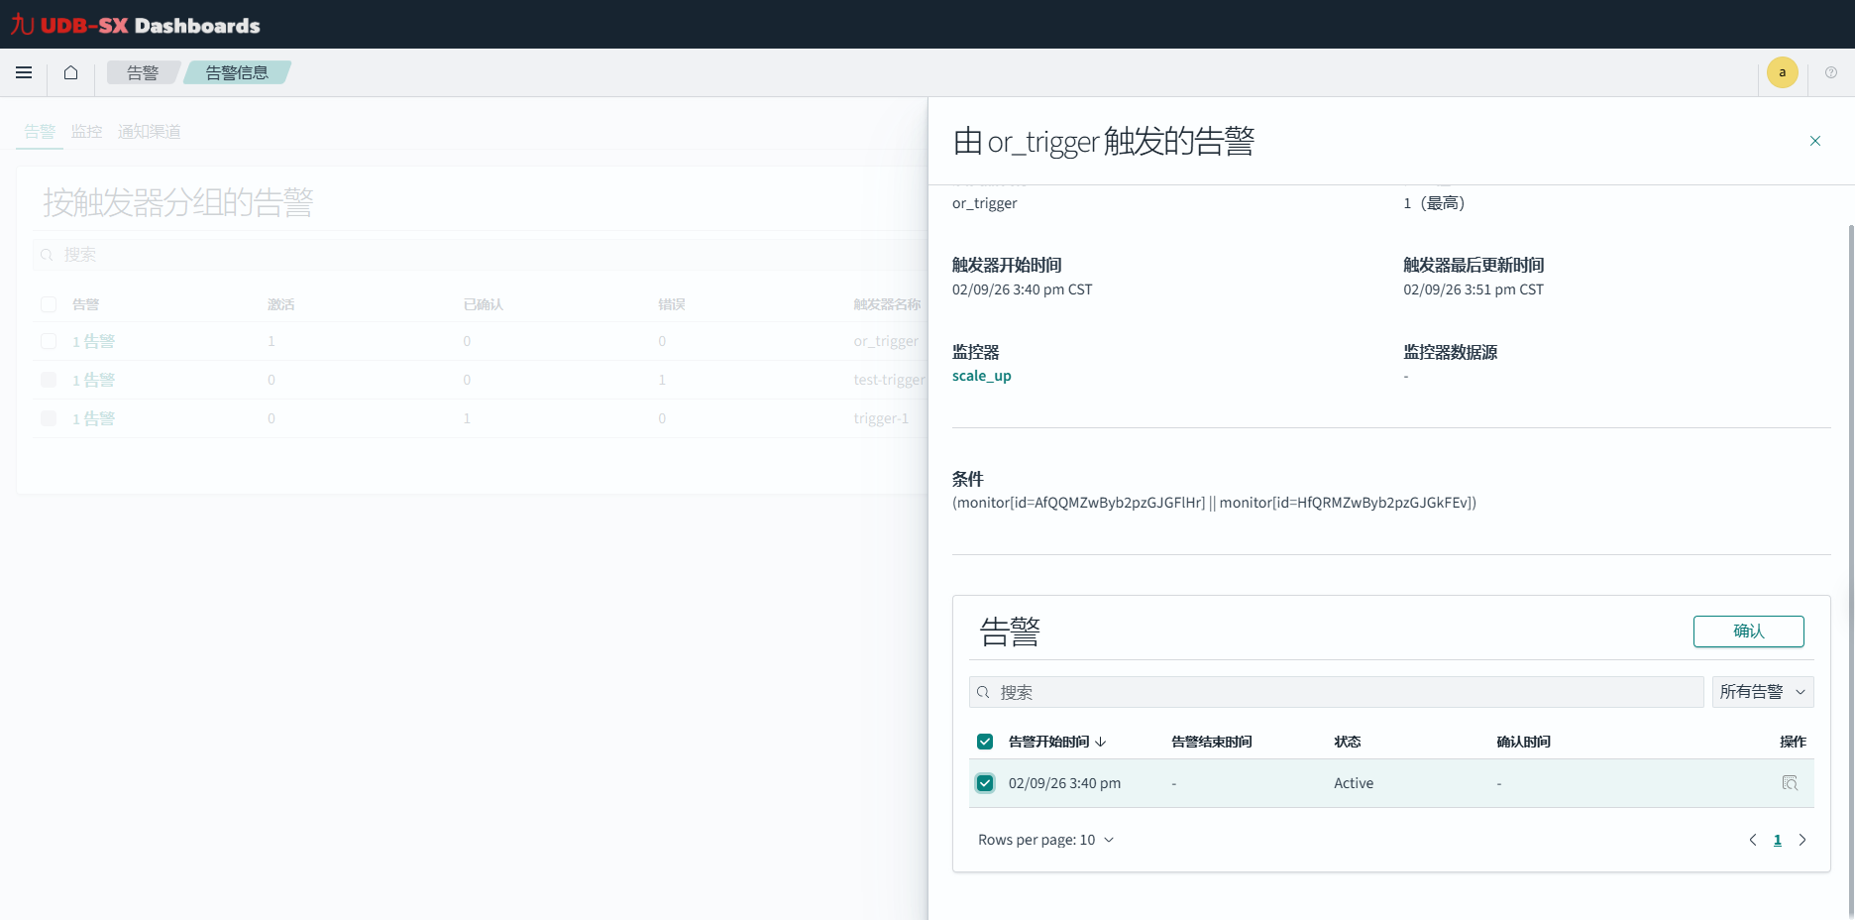
Task: Select page 1 in pagination
Action: [x=1777, y=840]
